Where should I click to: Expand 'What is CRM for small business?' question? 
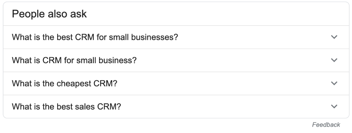click(x=176, y=60)
